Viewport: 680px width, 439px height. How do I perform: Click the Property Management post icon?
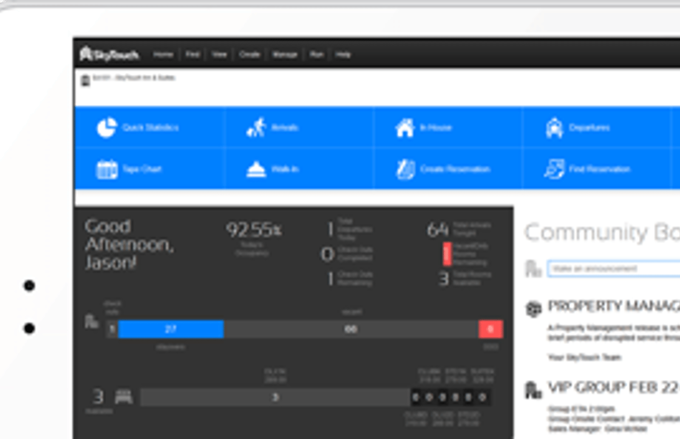pos(534,308)
